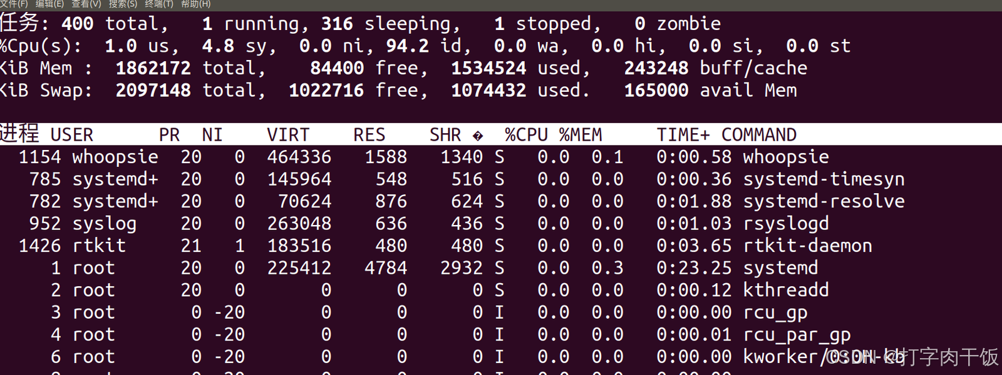This screenshot has height=375, width=1002.
Task: Click the 进程 column header
Action: [19, 133]
